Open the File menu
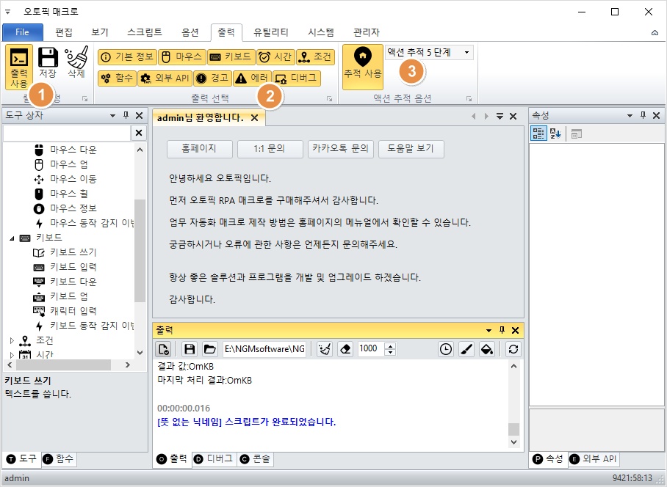This screenshot has width=667, height=487. [x=23, y=32]
